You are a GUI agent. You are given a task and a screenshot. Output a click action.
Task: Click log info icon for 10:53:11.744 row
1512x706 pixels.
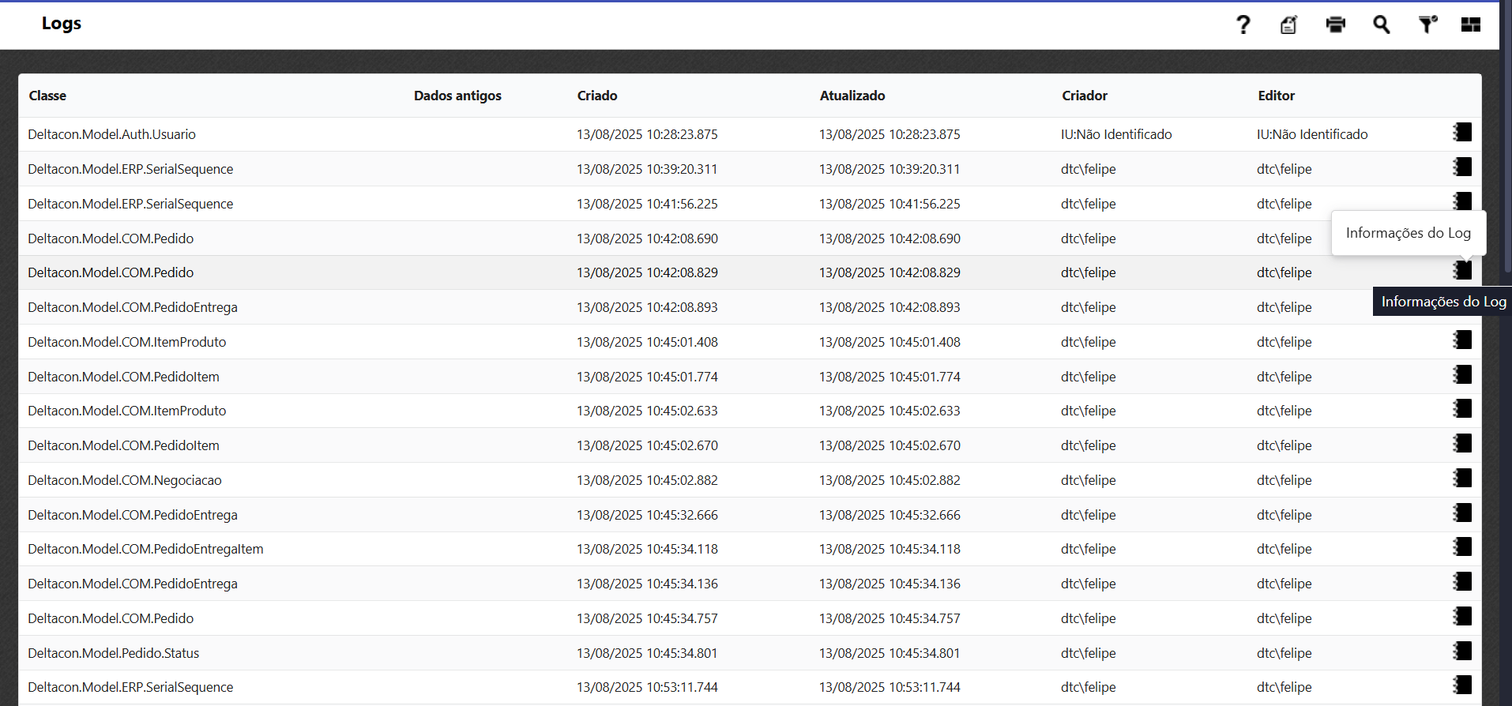tap(1462, 685)
